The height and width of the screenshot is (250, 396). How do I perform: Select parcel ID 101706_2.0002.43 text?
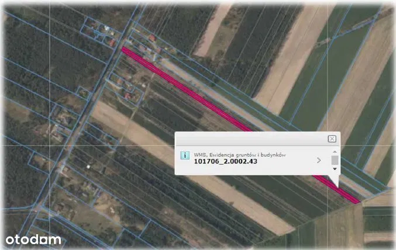point(226,161)
